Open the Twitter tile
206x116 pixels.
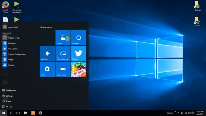click(79, 53)
